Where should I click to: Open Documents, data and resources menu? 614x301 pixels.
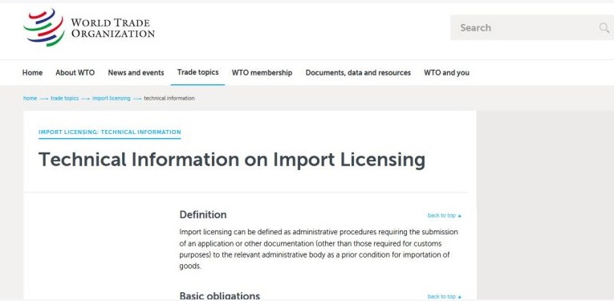pos(358,73)
